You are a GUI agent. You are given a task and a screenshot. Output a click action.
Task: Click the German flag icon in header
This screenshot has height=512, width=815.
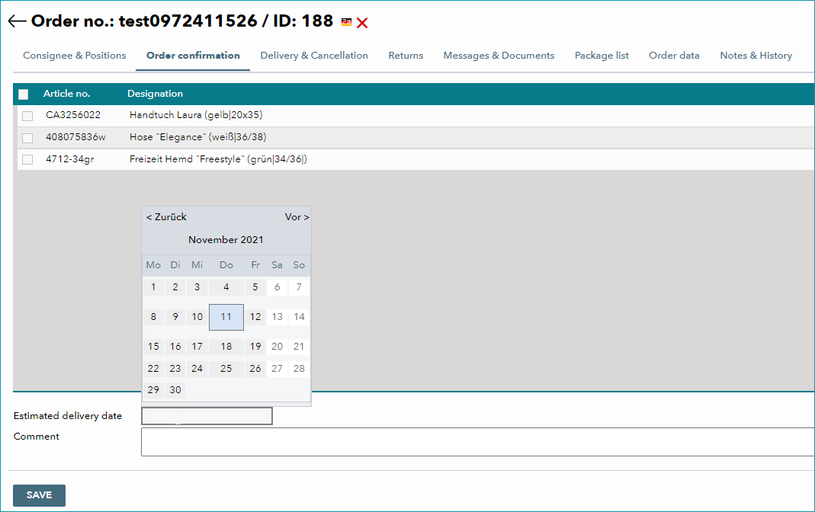pyautogui.click(x=346, y=22)
